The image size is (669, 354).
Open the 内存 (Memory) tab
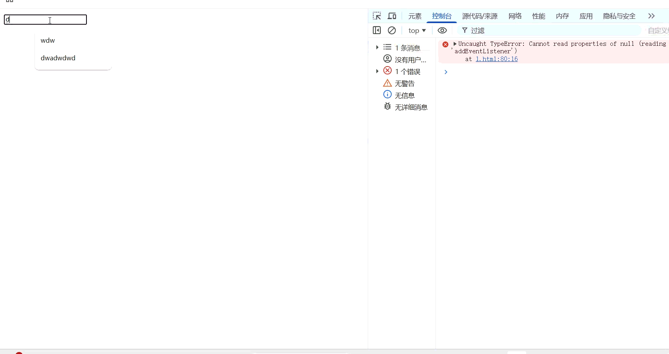562,16
